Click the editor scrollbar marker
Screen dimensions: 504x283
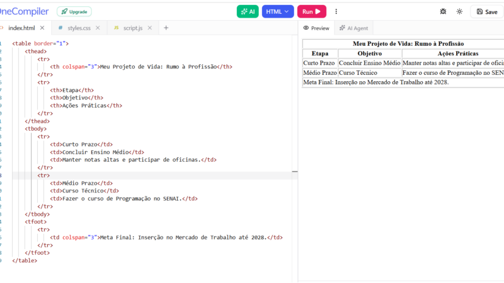click(x=295, y=172)
